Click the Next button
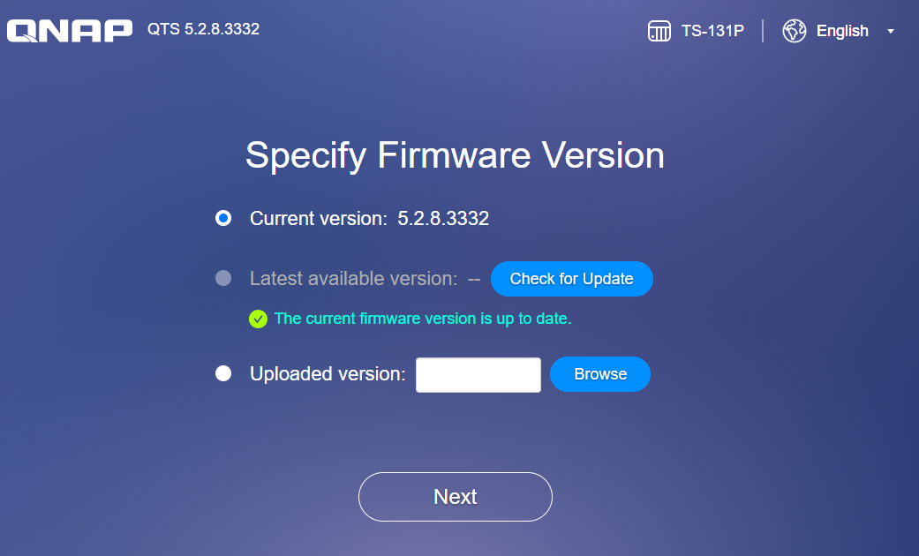The height and width of the screenshot is (556, 919). pyautogui.click(x=456, y=497)
